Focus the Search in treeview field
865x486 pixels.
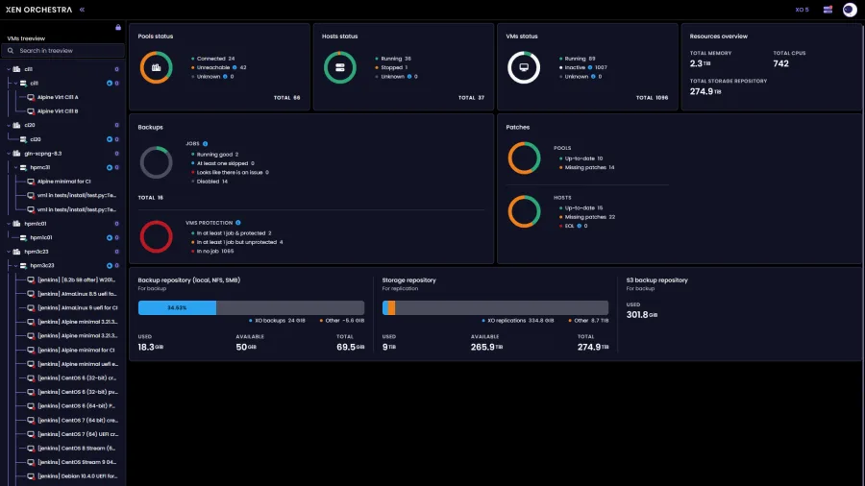coord(62,51)
